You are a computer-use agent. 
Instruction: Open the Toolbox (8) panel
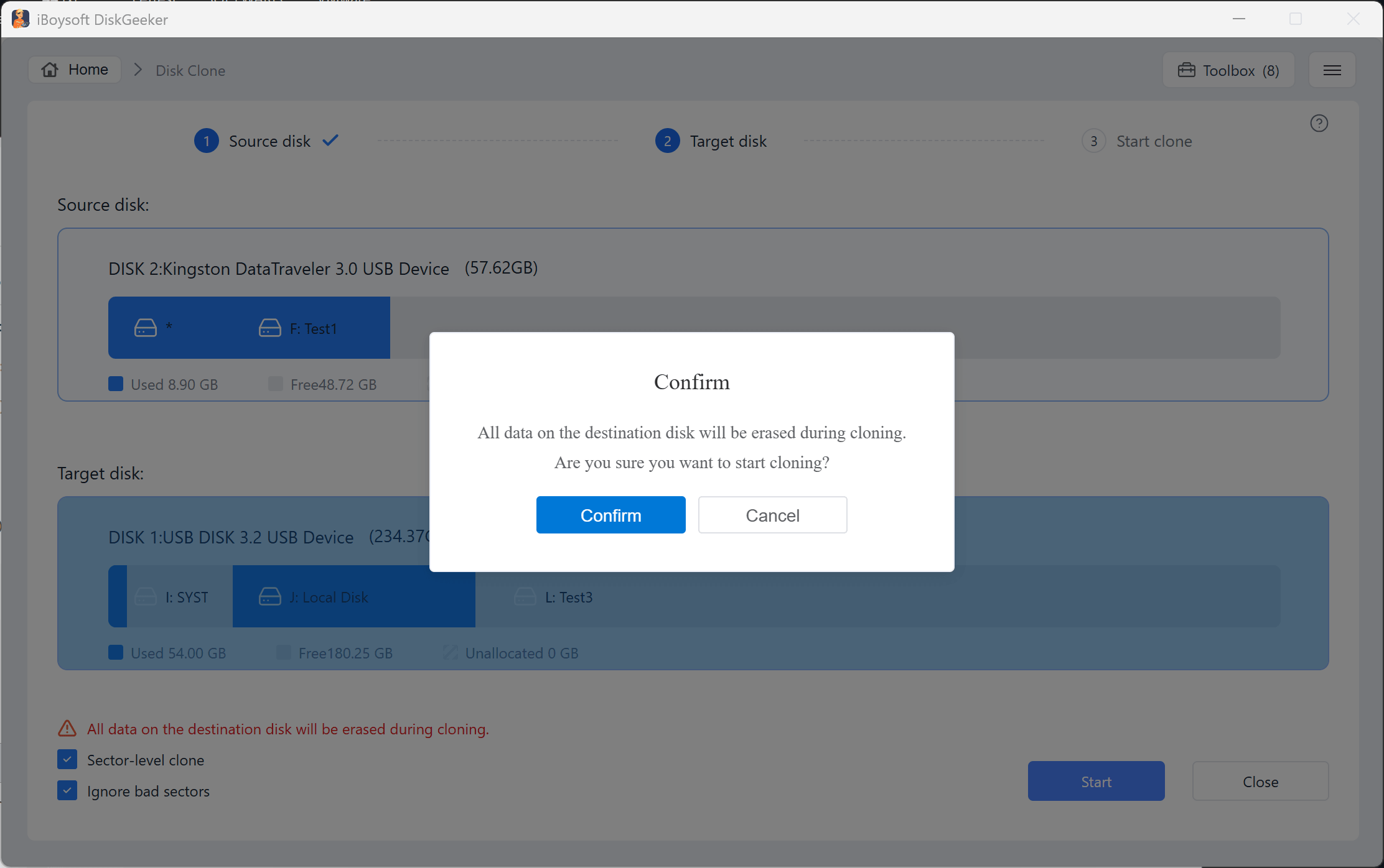tap(1228, 70)
